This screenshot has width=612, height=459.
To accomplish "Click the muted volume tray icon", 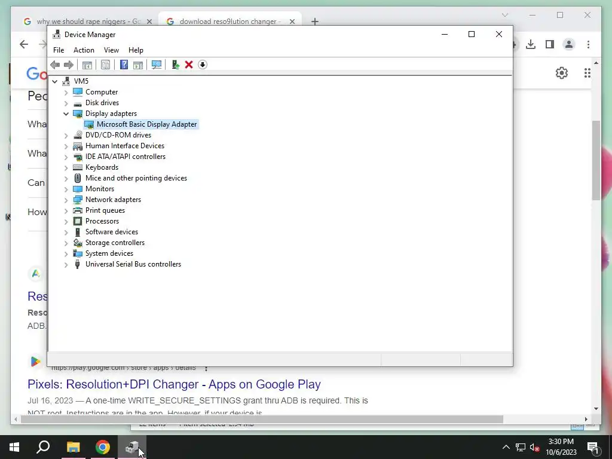I will [x=535, y=447].
